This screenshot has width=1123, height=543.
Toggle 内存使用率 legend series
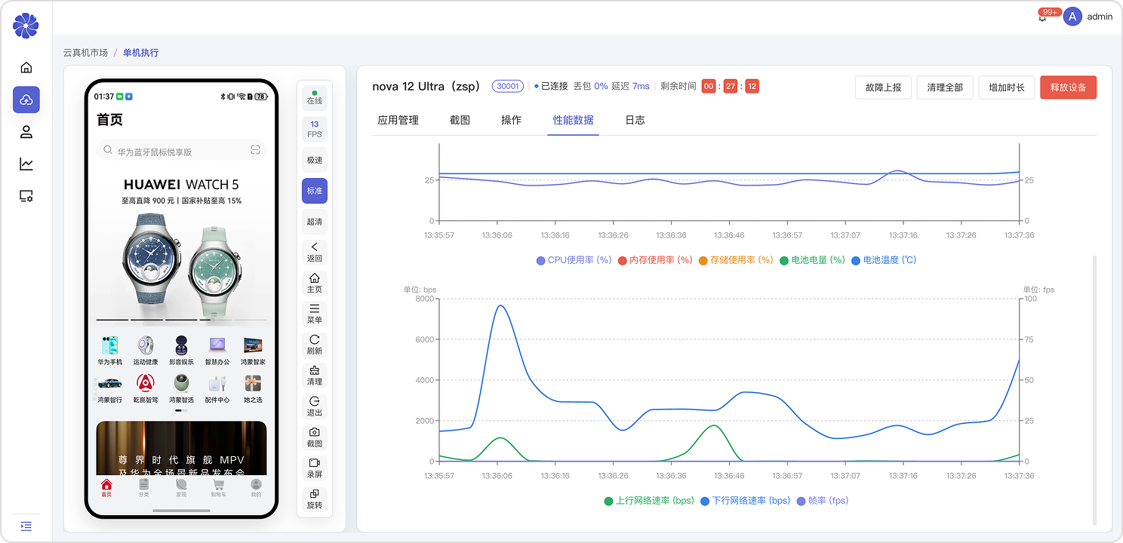(655, 260)
